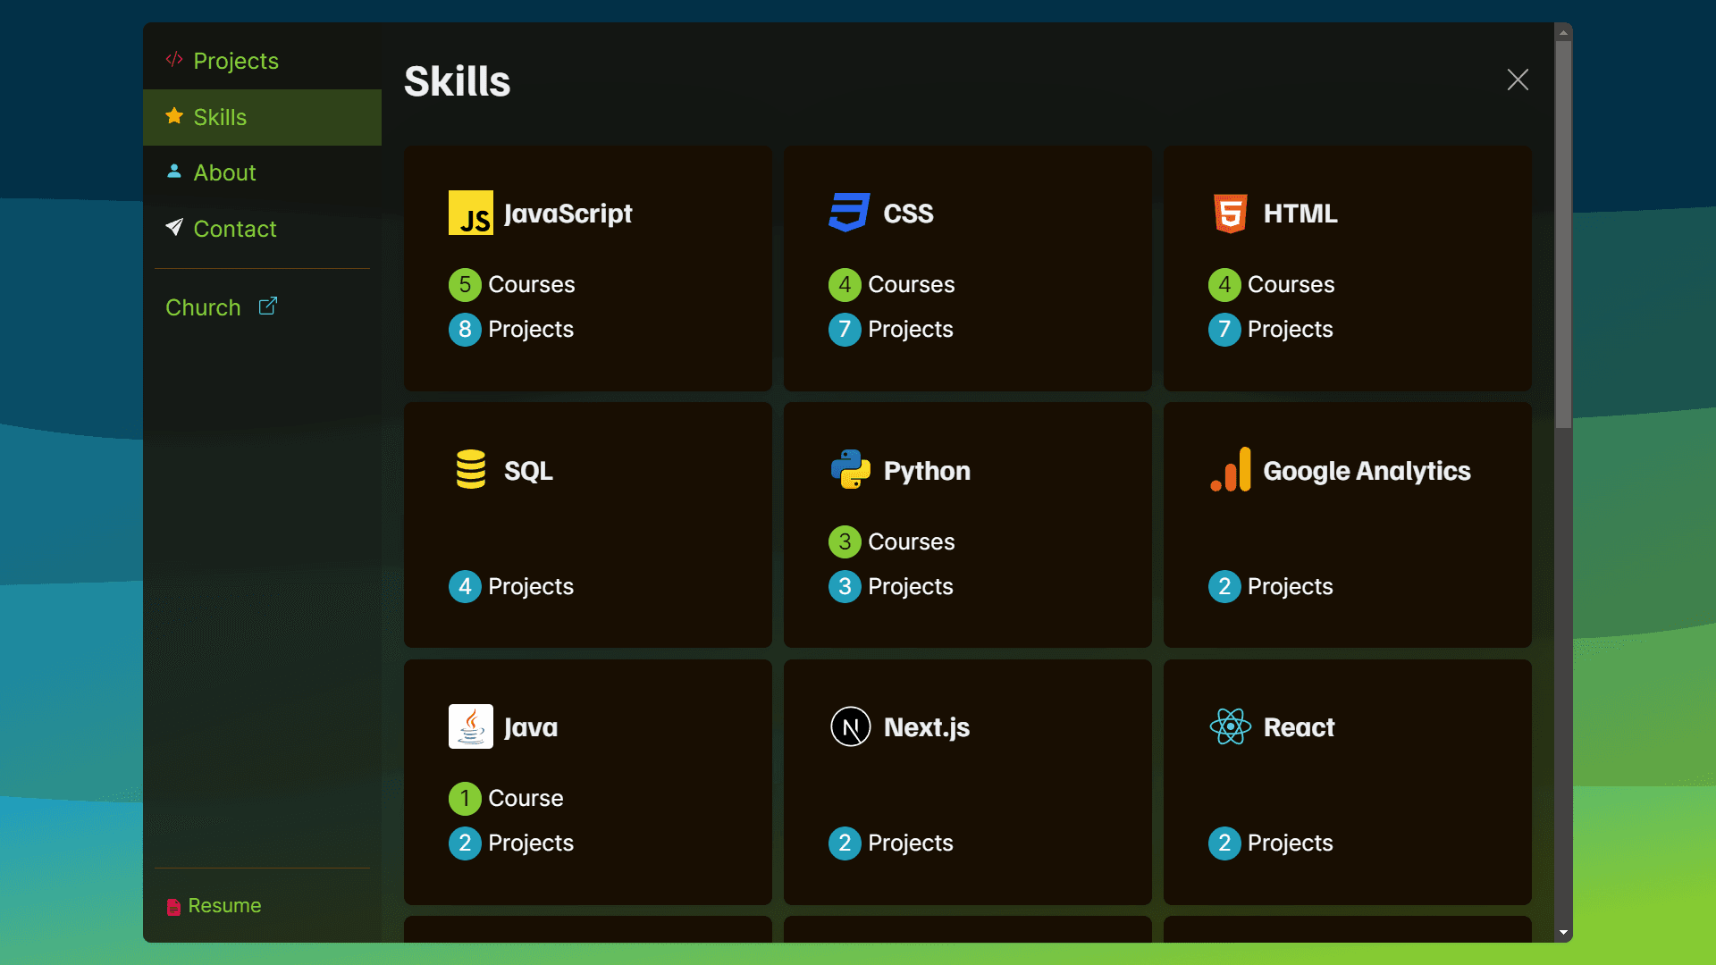
Task: Click the Skills page heading
Action: point(458,81)
